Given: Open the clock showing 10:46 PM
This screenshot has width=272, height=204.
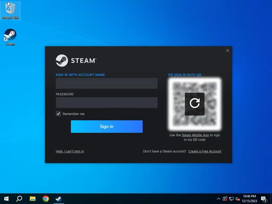Looking at the screenshot, I should (x=249, y=199).
